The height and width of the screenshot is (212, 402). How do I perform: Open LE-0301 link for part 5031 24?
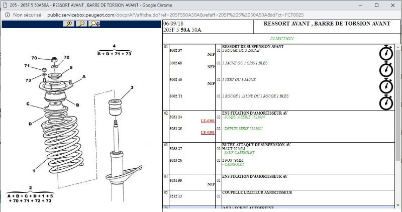pos(208,121)
